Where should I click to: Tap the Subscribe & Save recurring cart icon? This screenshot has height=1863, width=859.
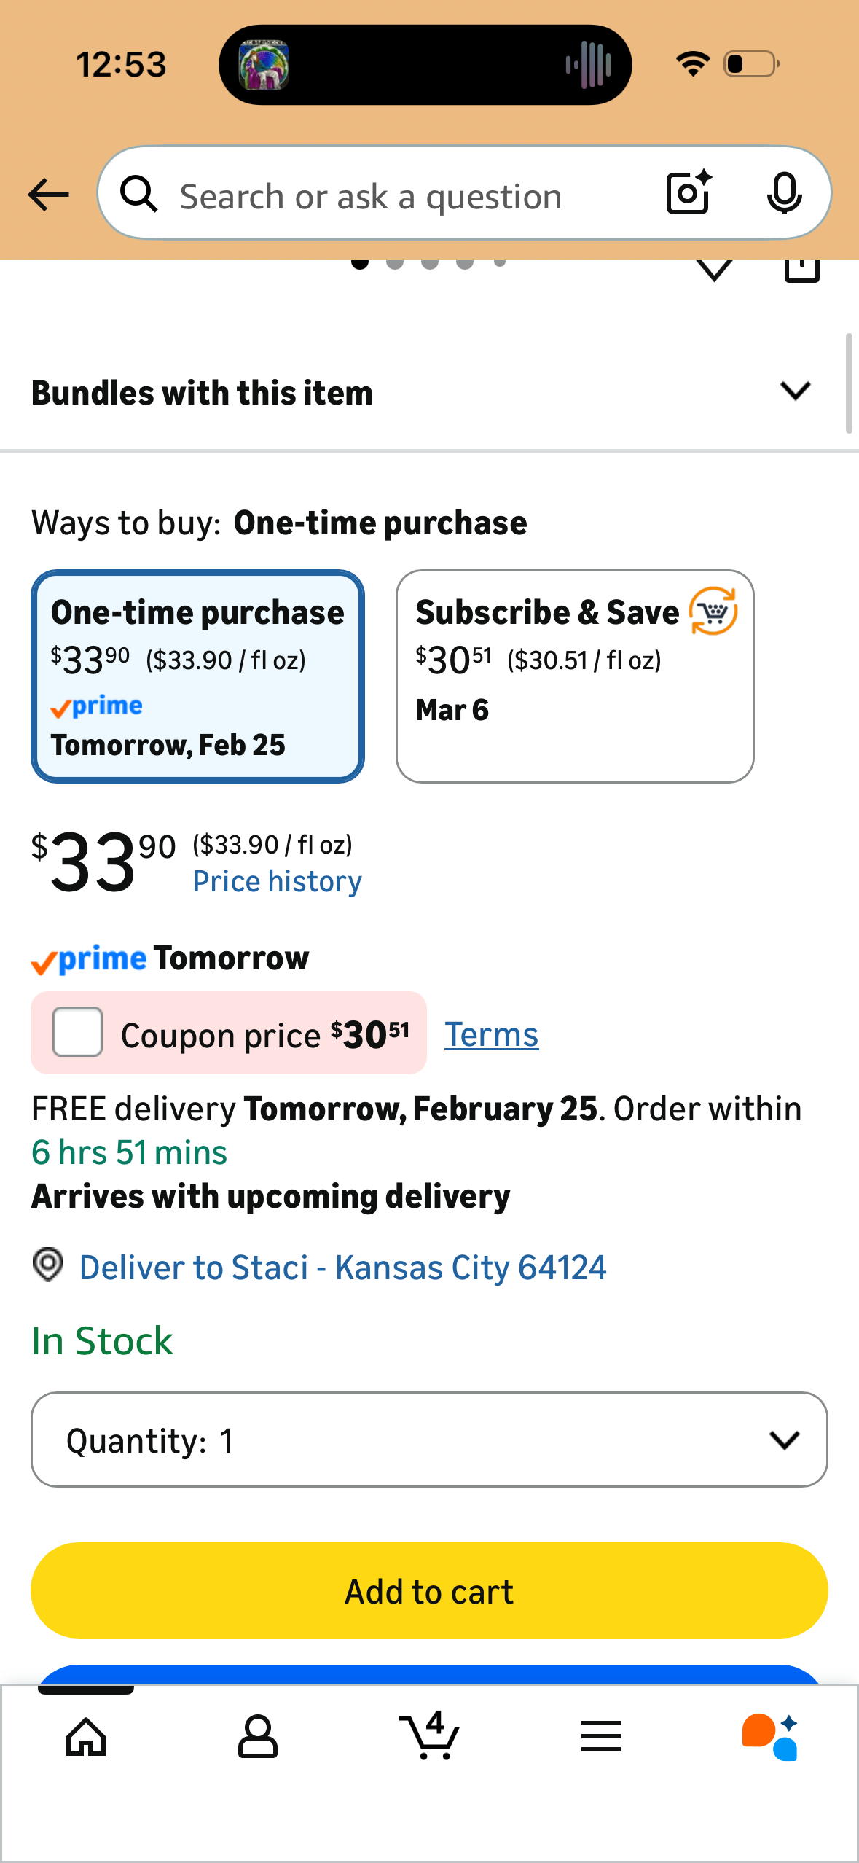713,612
